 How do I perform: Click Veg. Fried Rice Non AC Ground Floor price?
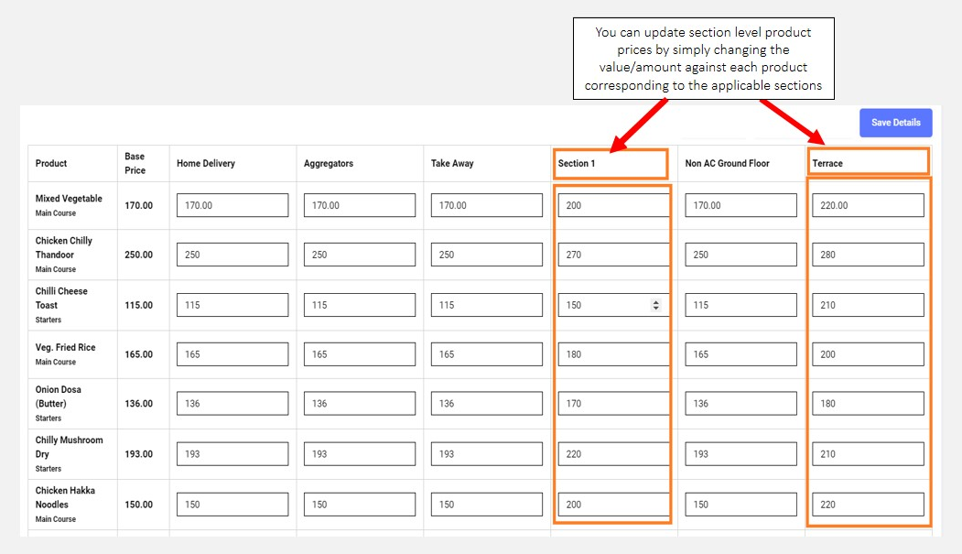coord(740,354)
